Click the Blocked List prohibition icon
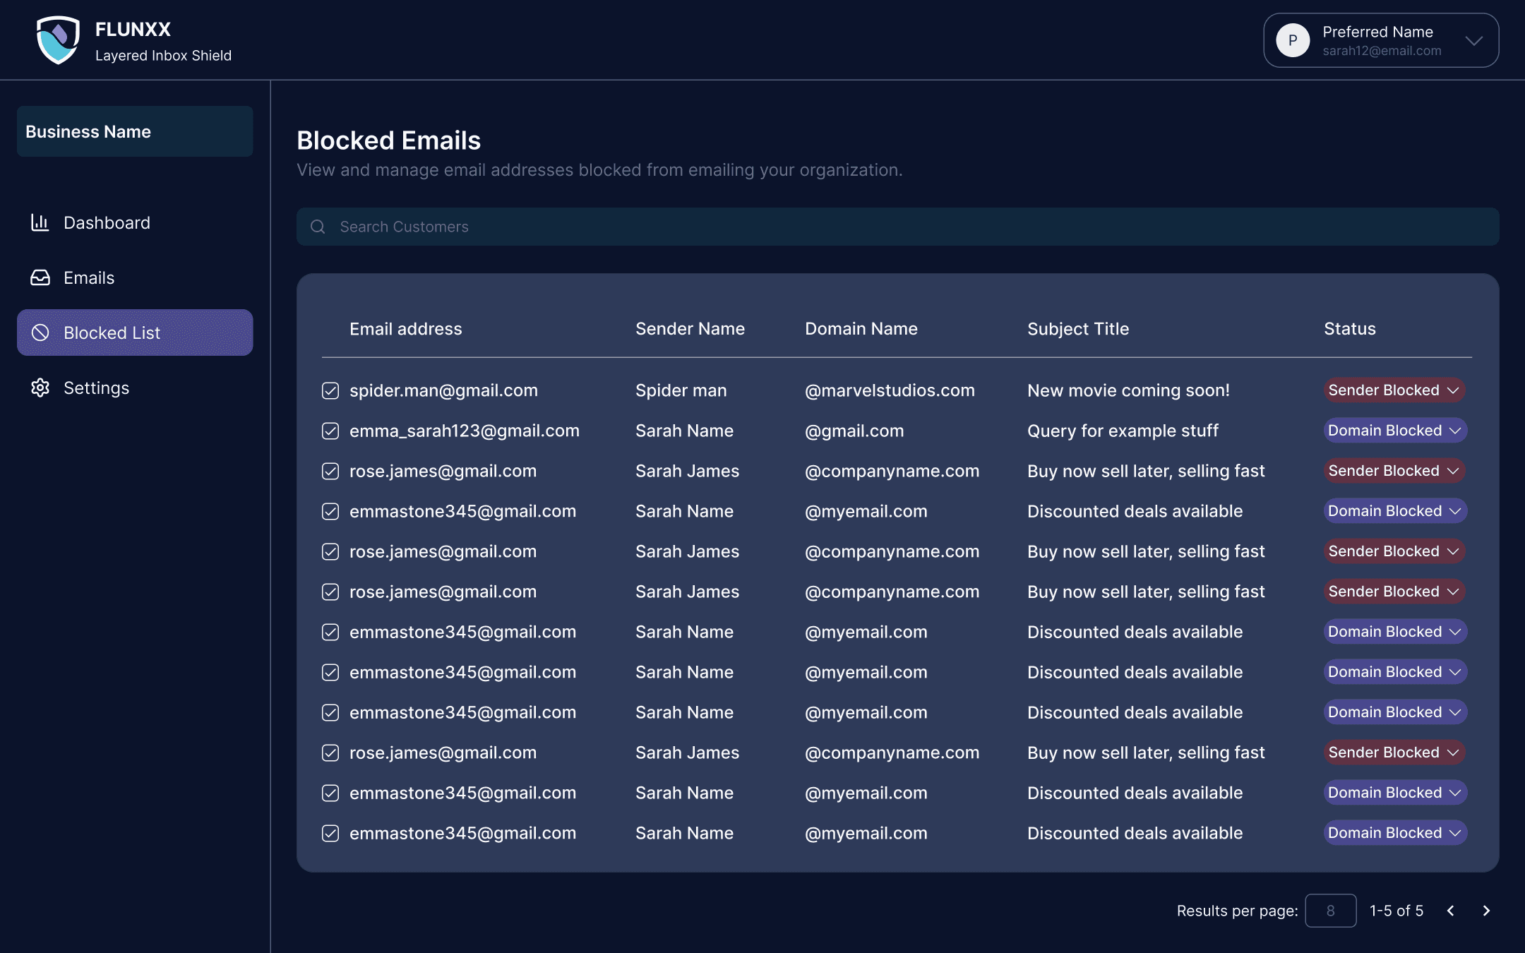The height and width of the screenshot is (953, 1525). 40,332
